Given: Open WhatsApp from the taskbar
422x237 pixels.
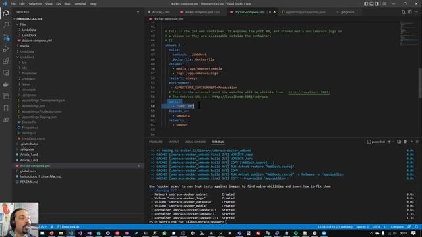Looking at the screenshot, I should pyautogui.click(x=164, y=233).
